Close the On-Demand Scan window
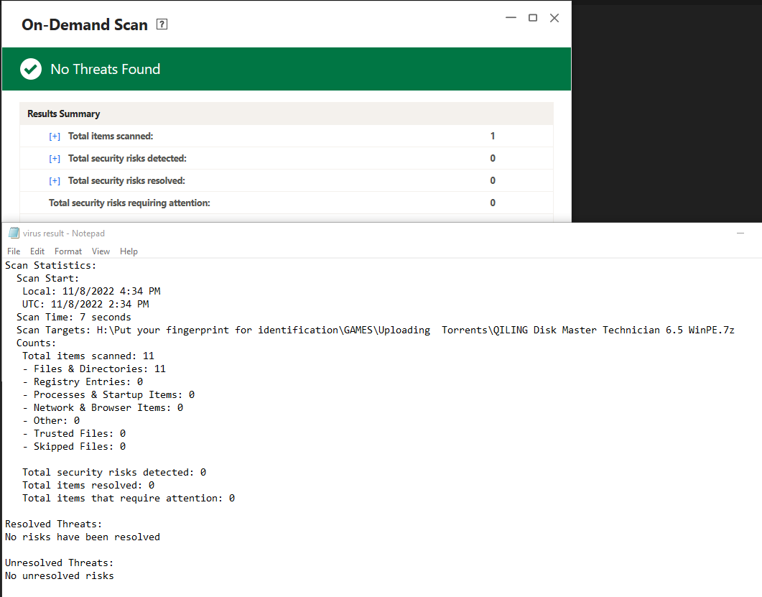The height and width of the screenshot is (597, 762). (x=554, y=18)
